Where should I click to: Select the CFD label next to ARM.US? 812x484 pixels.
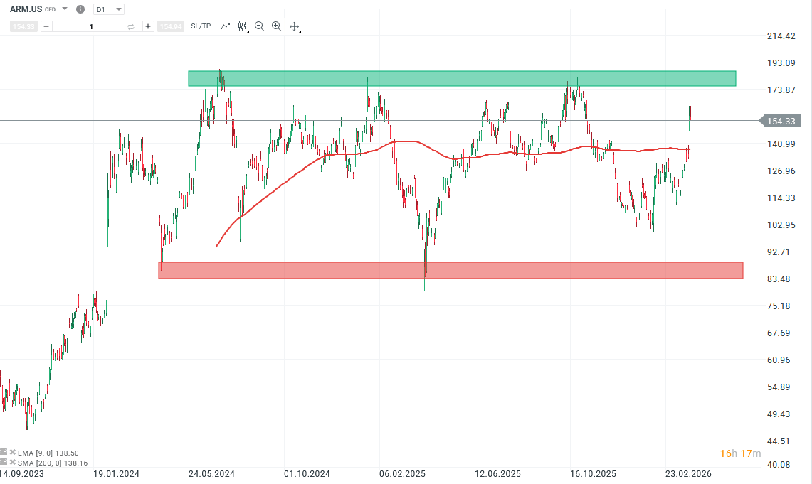(50, 9)
